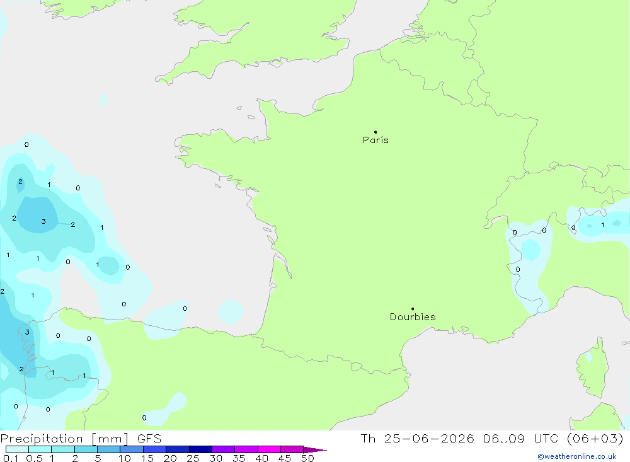The width and height of the screenshot is (630, 462).
Task: Pick the 20–25 mm legend swatch
Action: click(178, 449)
